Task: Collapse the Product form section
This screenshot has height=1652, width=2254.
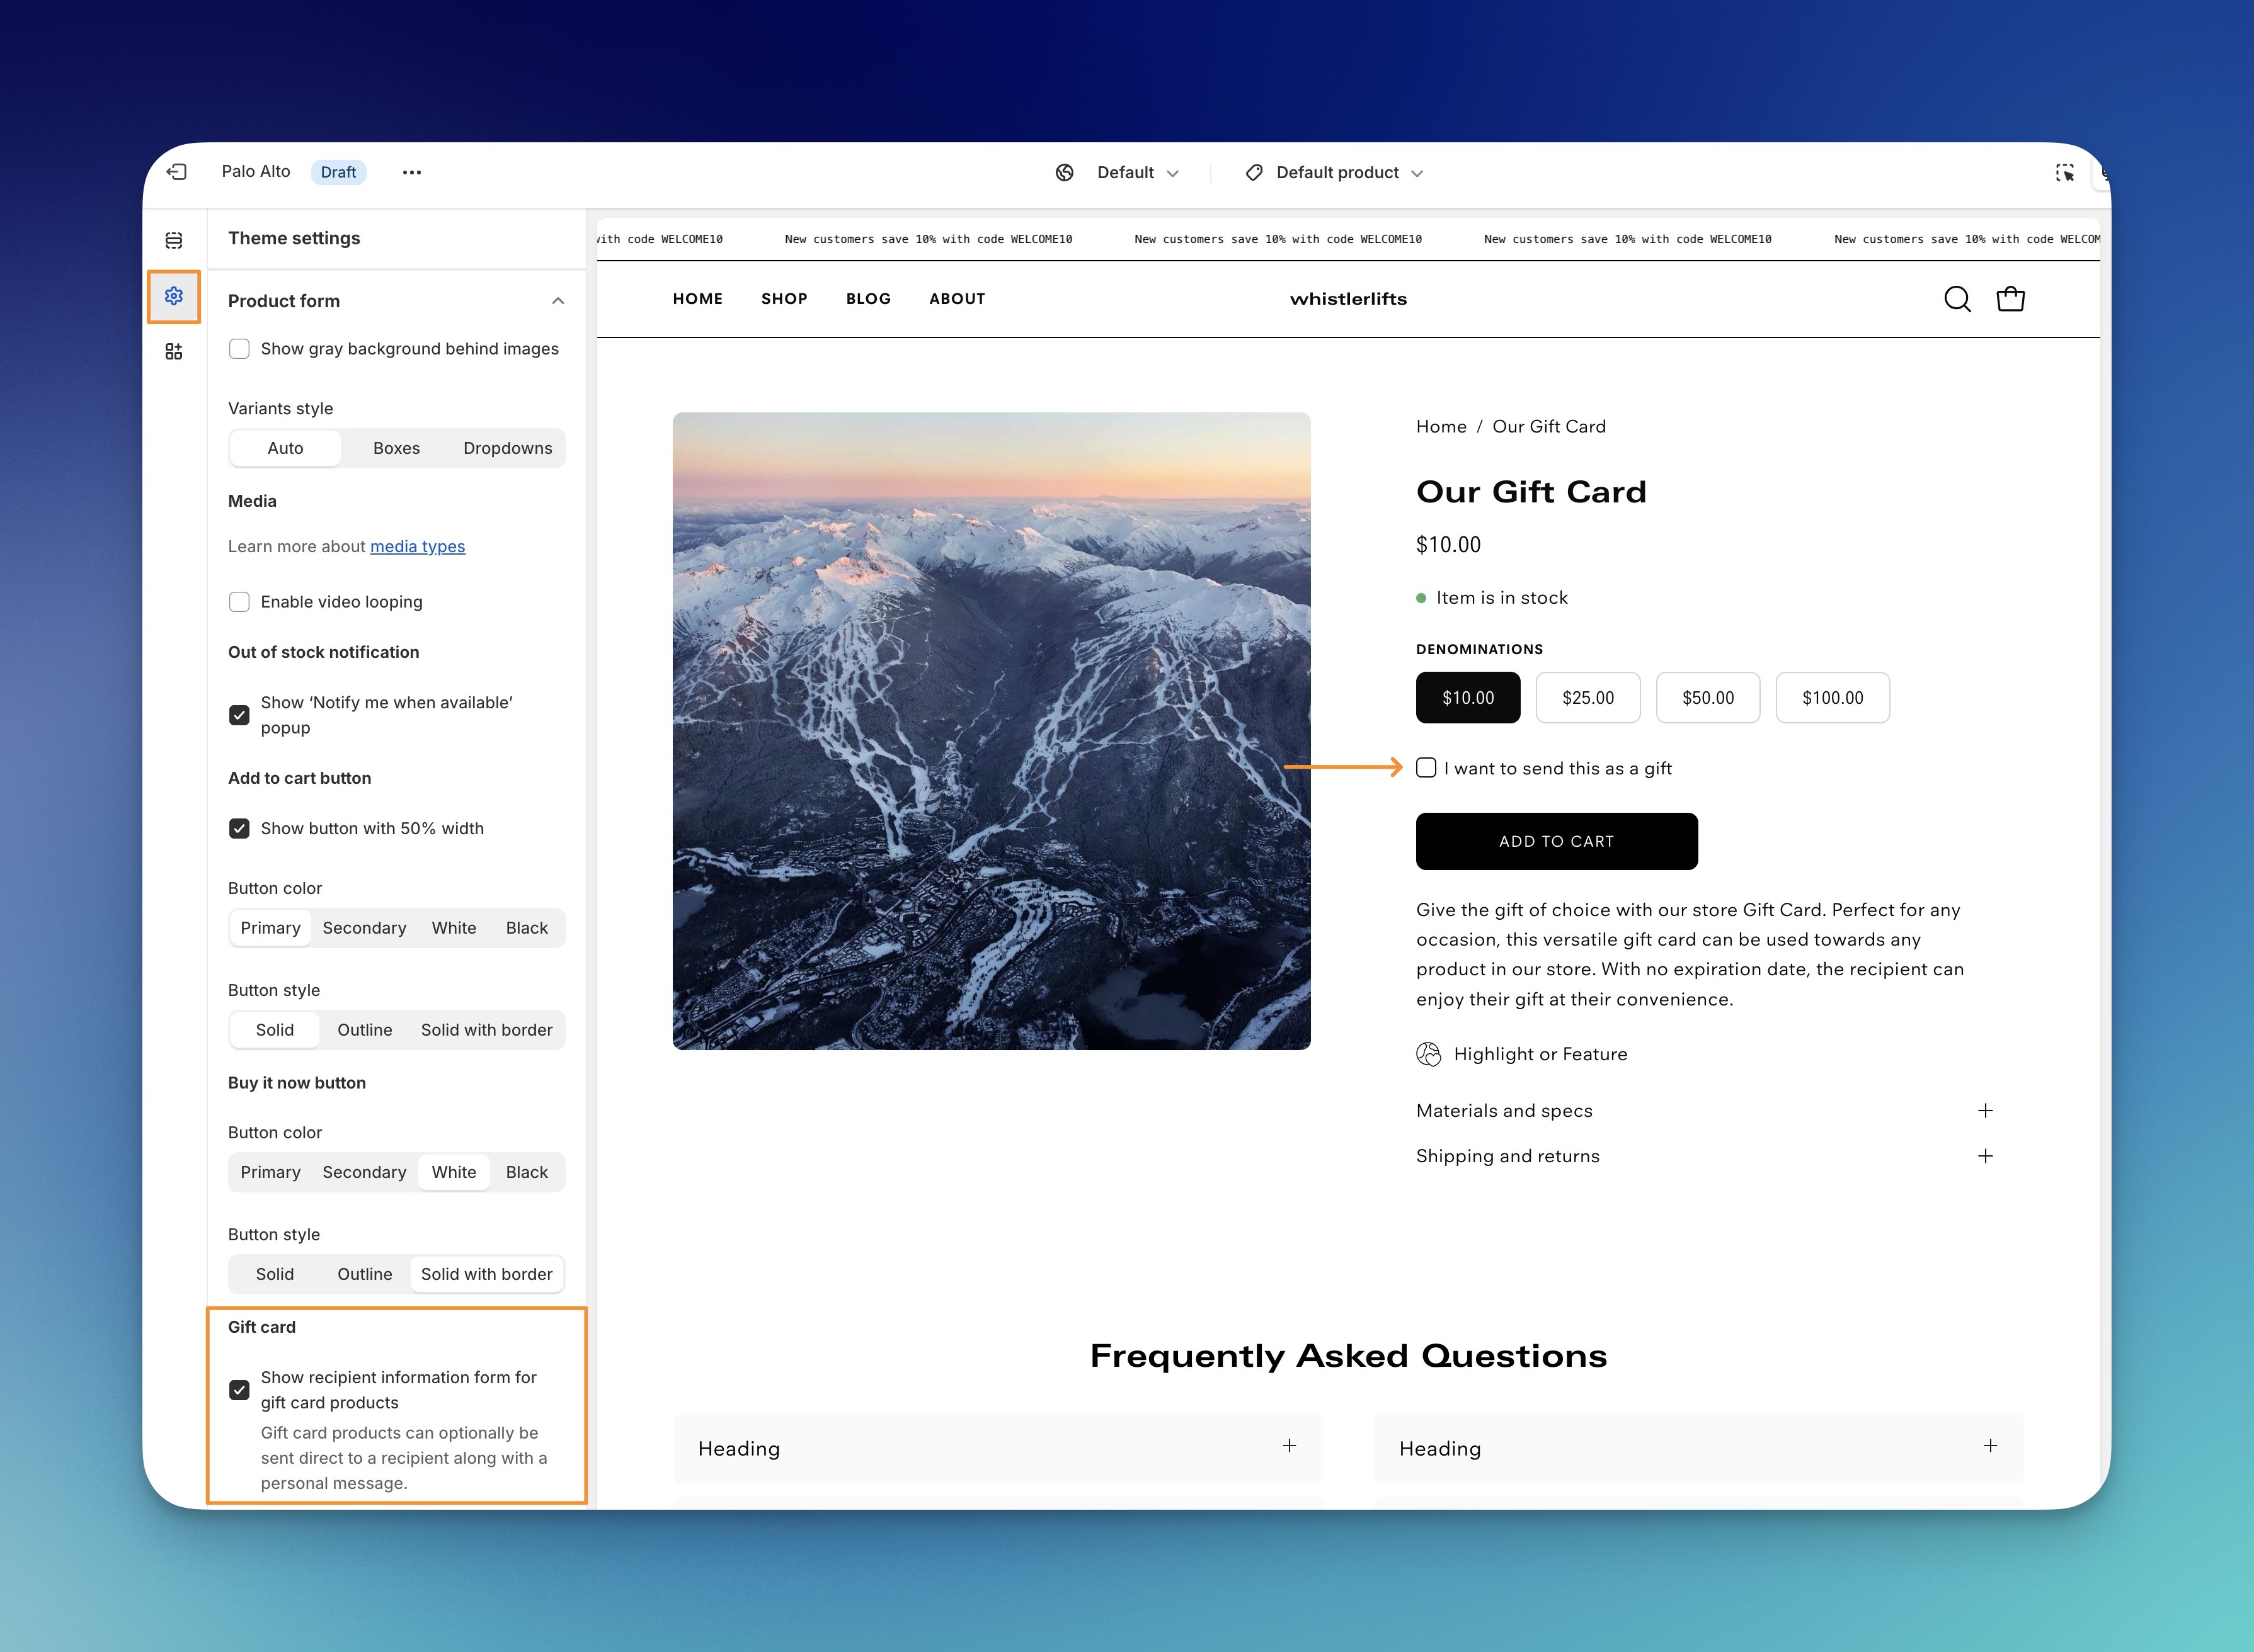Action: (558, 301)
